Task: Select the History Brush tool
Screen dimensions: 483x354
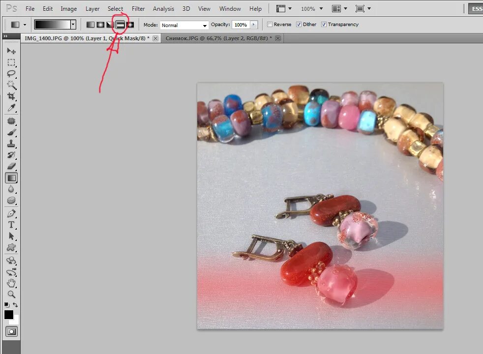Action: click(x=11, y=155)
